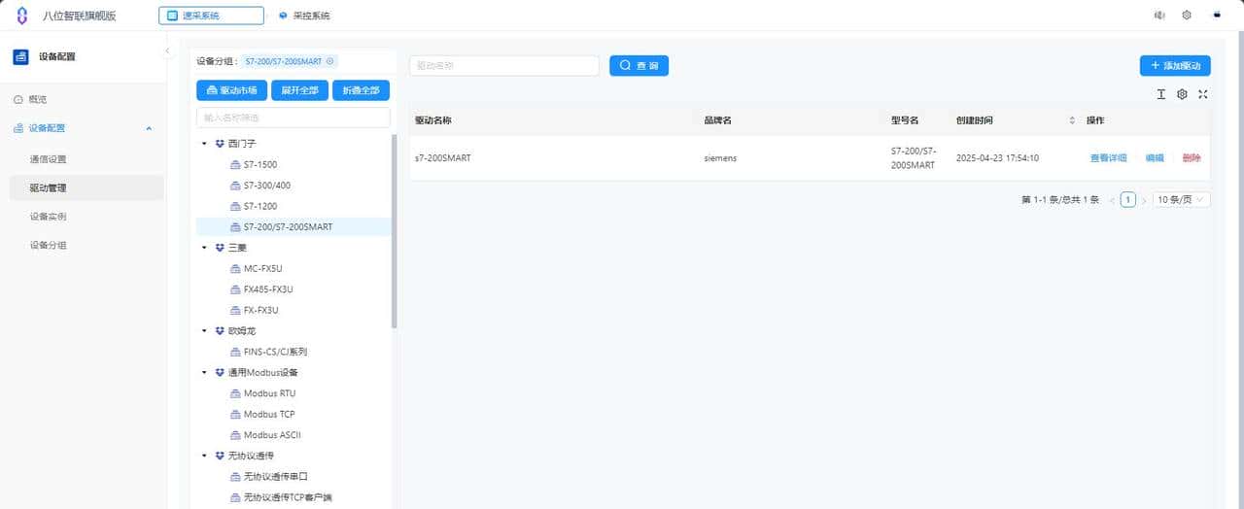Image resolution: width=1244 pixels, height=509 pixels.
Task: Click the device icon beside Modbus RTU
Action: click(x=234, y=393)
